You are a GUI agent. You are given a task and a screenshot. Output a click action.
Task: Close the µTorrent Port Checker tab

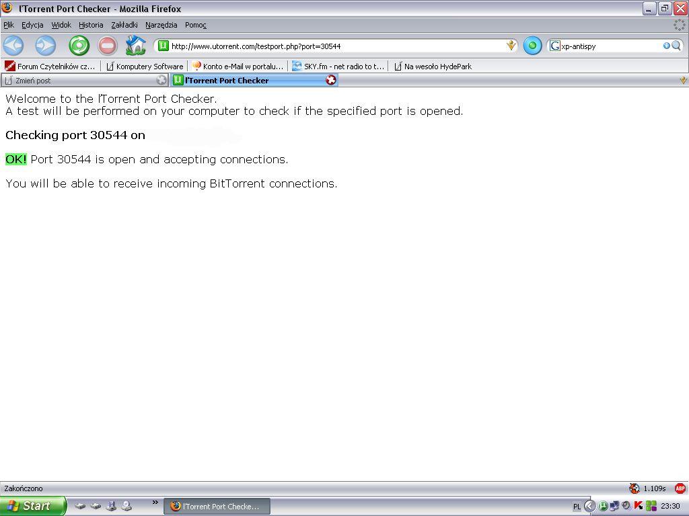click(331, 80)
